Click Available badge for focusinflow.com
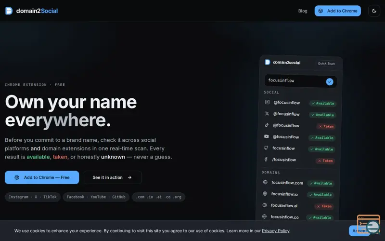 (321, 183)
